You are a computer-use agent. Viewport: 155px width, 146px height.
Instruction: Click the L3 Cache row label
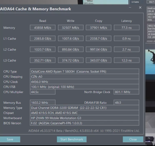(x=10, y=60)
